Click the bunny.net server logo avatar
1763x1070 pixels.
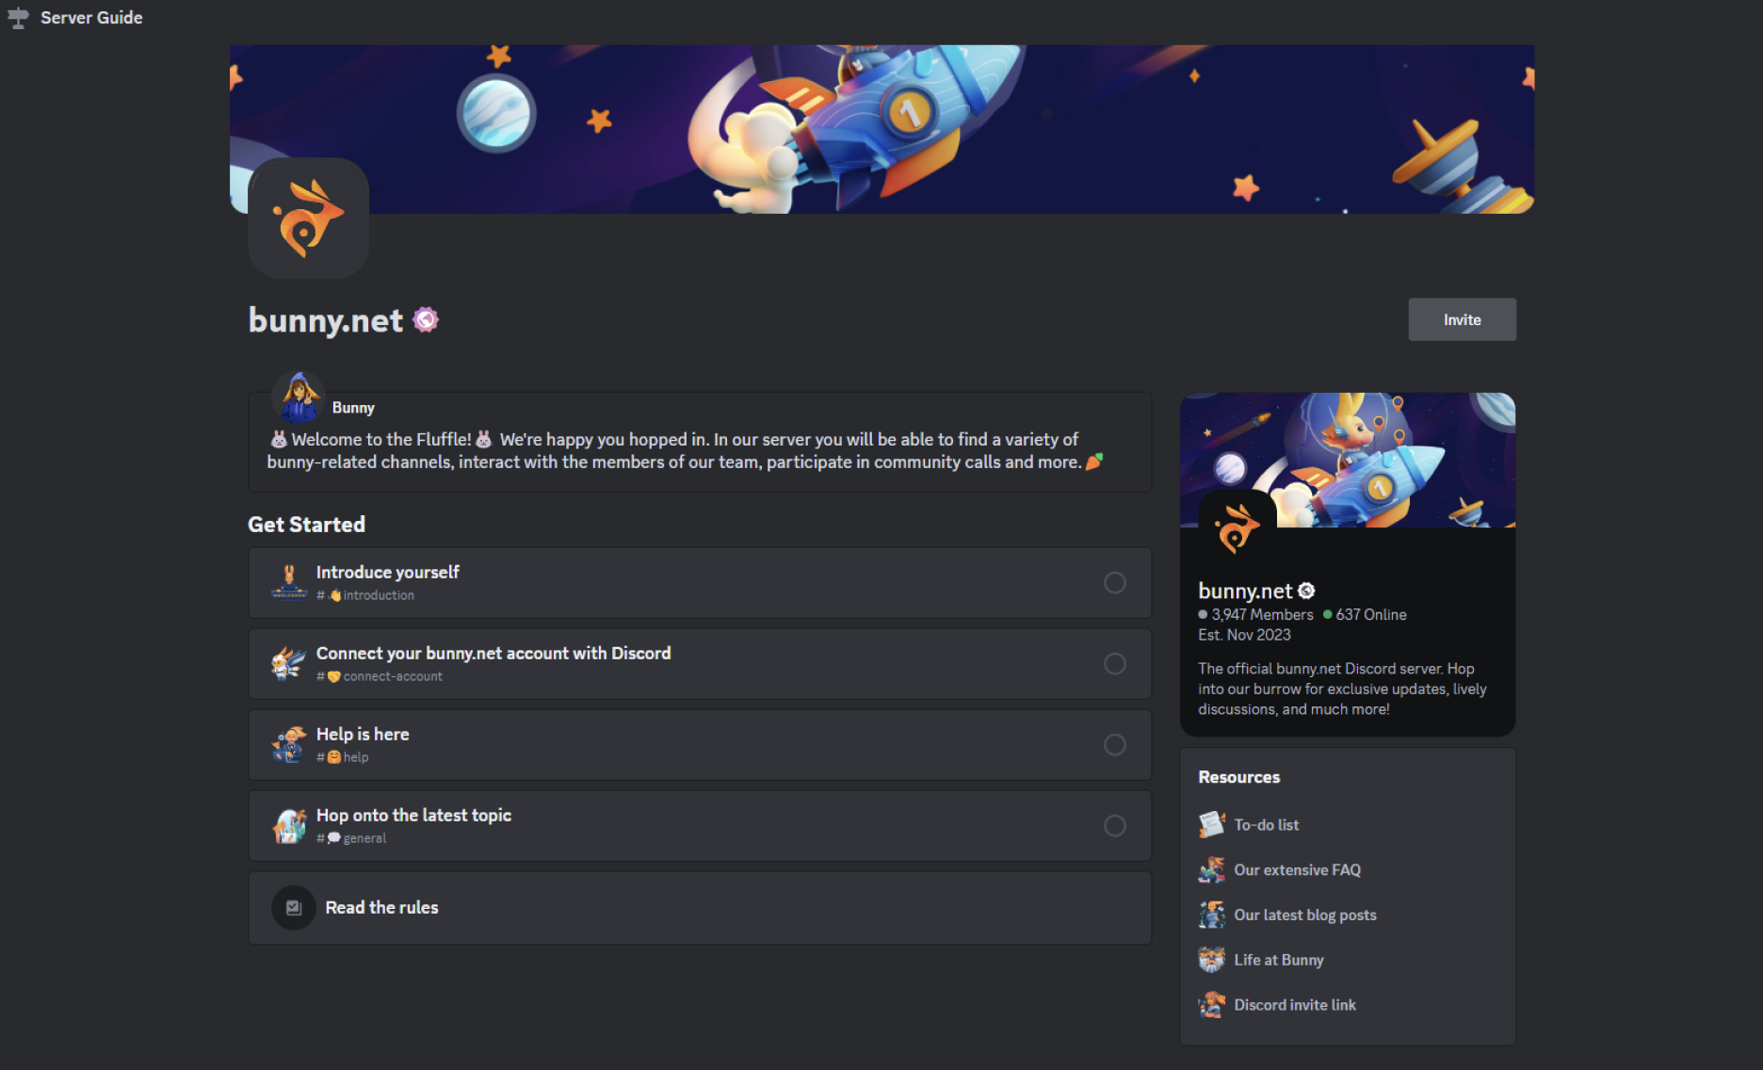click(x=308, y=218)
